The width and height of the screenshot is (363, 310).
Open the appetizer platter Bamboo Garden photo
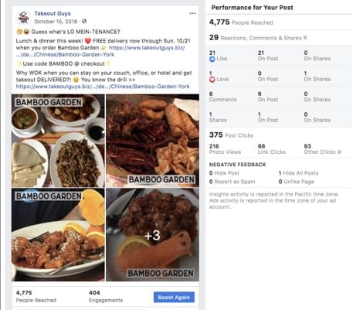[x=153, y=141]
